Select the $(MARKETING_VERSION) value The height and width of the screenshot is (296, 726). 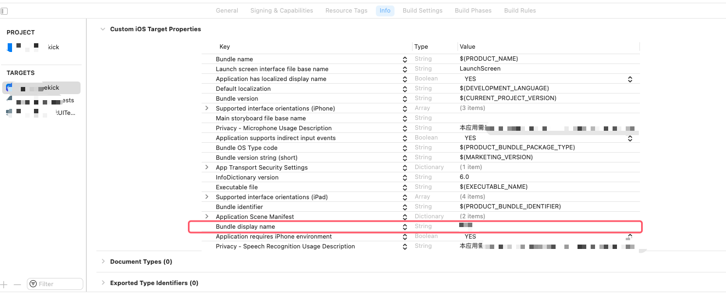point(496,158)
